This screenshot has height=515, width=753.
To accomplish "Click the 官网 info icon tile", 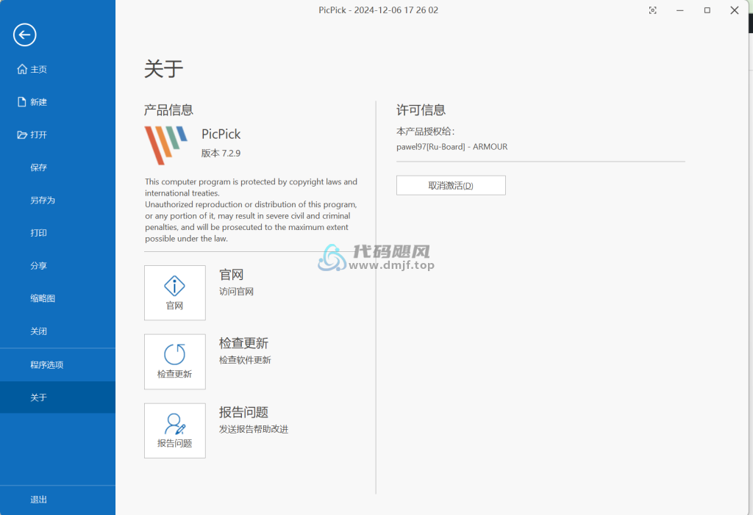I will (175, 293).
